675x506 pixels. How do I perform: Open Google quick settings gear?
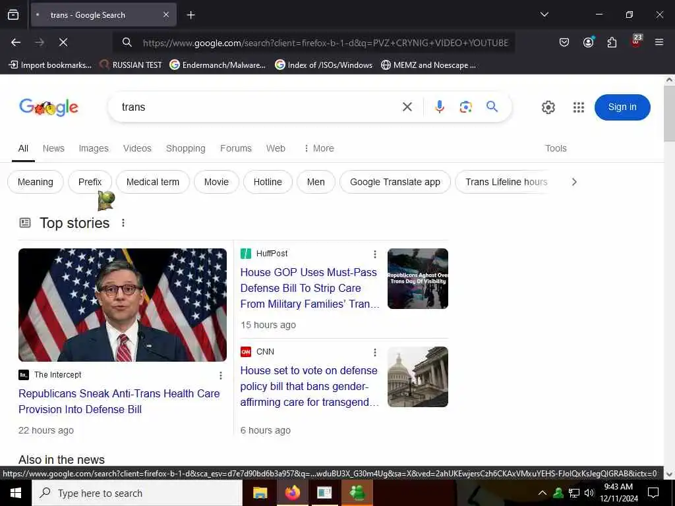click(548, 107)
